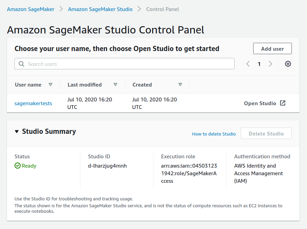This screenshot has height=229, width=307.
Task: Click the green Ready status check icon
Action: [x=18, y=166]
